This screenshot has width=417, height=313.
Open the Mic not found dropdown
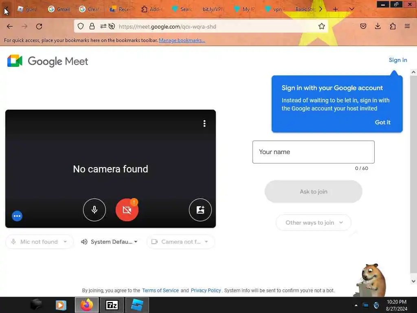coord(40,242)
